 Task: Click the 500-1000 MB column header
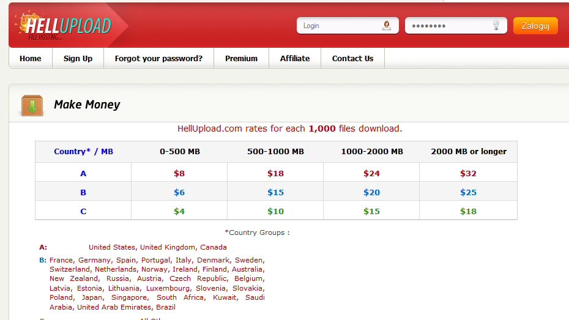(x=275, y=152)
